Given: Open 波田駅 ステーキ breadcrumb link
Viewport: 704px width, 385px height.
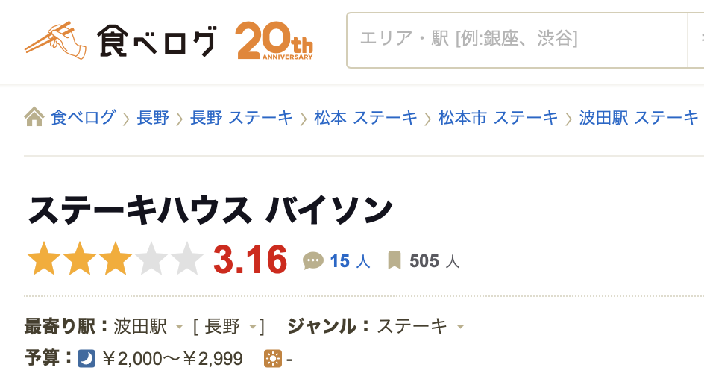Looking at the screenshot, I should coord(638,117).
